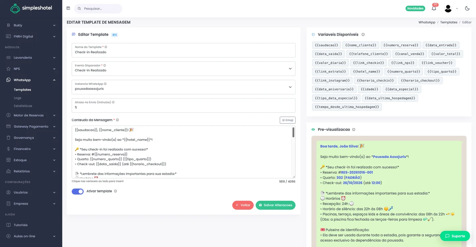Screen dimensions: 476x247
Task: Open the user avatar menu
Action: tap(448, 9)
